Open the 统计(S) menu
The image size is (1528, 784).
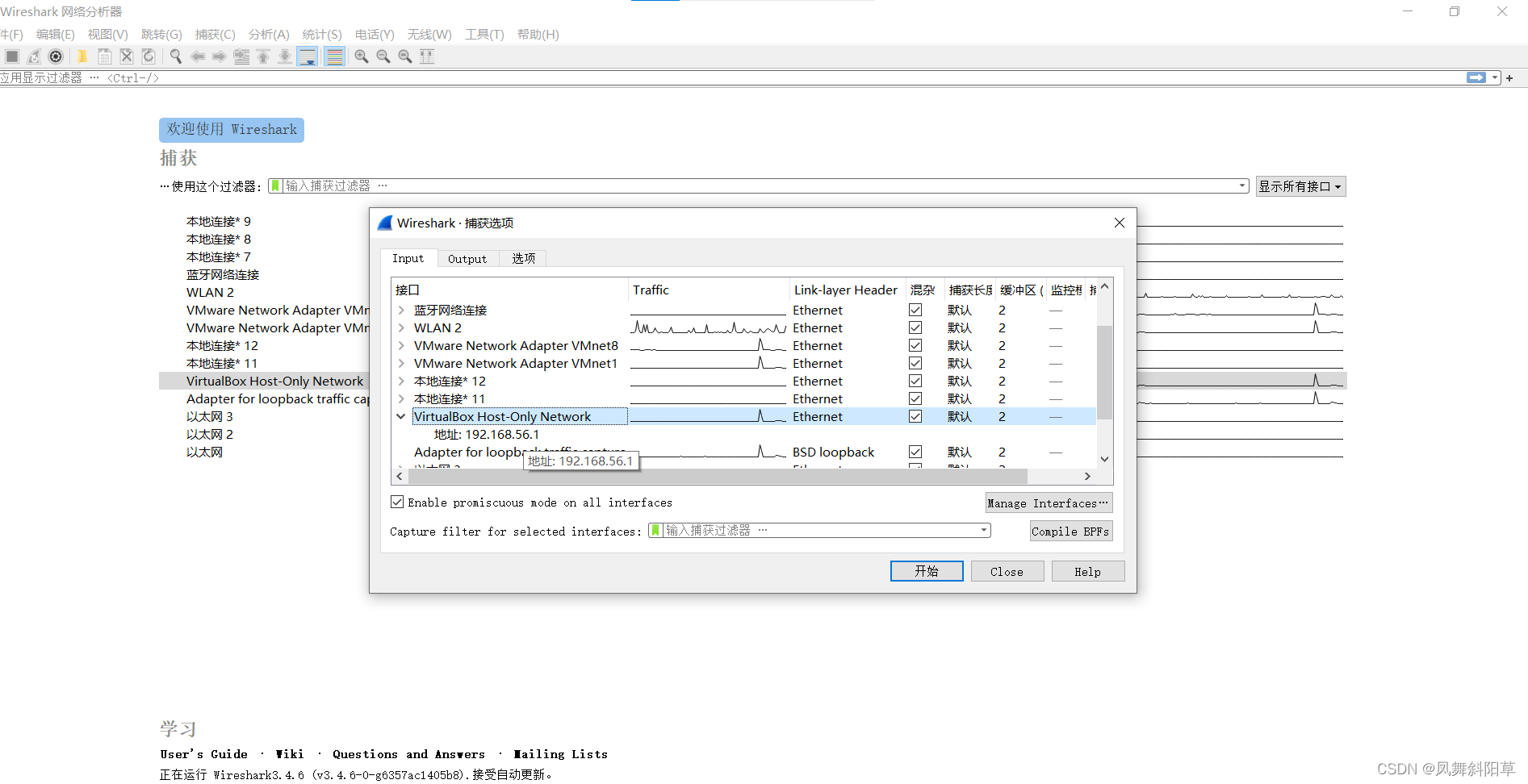pos(322,35)
